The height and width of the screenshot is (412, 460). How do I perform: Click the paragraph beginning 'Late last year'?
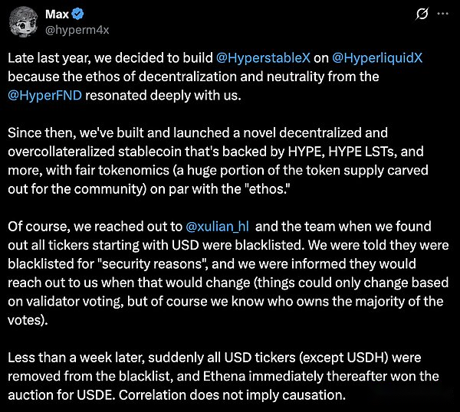(215, 77)
